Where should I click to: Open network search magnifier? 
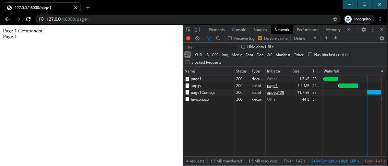218,38
